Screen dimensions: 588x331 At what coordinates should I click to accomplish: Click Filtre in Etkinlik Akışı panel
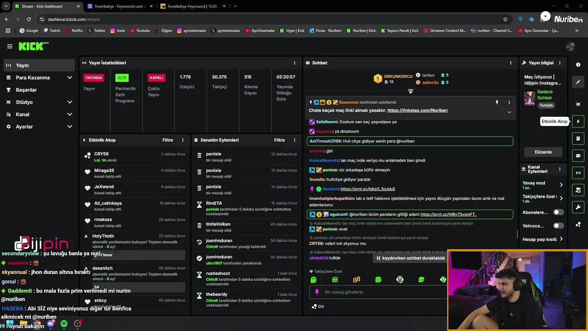click(168, 140)
